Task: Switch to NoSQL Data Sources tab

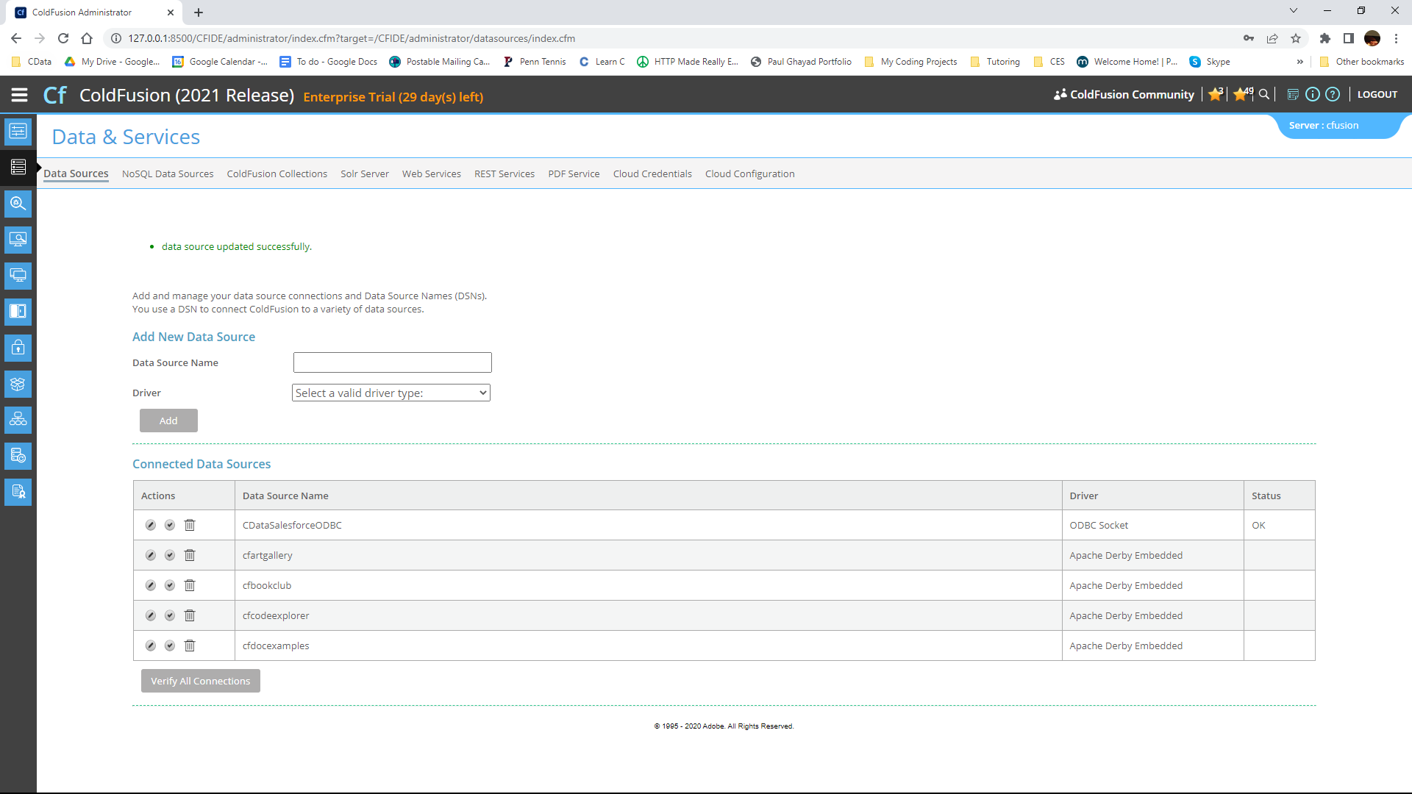Action: tap(168, 174)
